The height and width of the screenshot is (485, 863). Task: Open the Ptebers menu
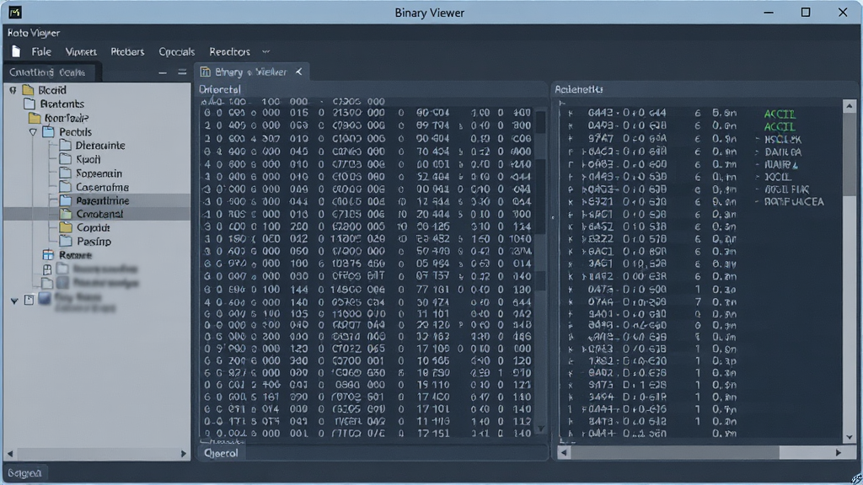(127, 51)
